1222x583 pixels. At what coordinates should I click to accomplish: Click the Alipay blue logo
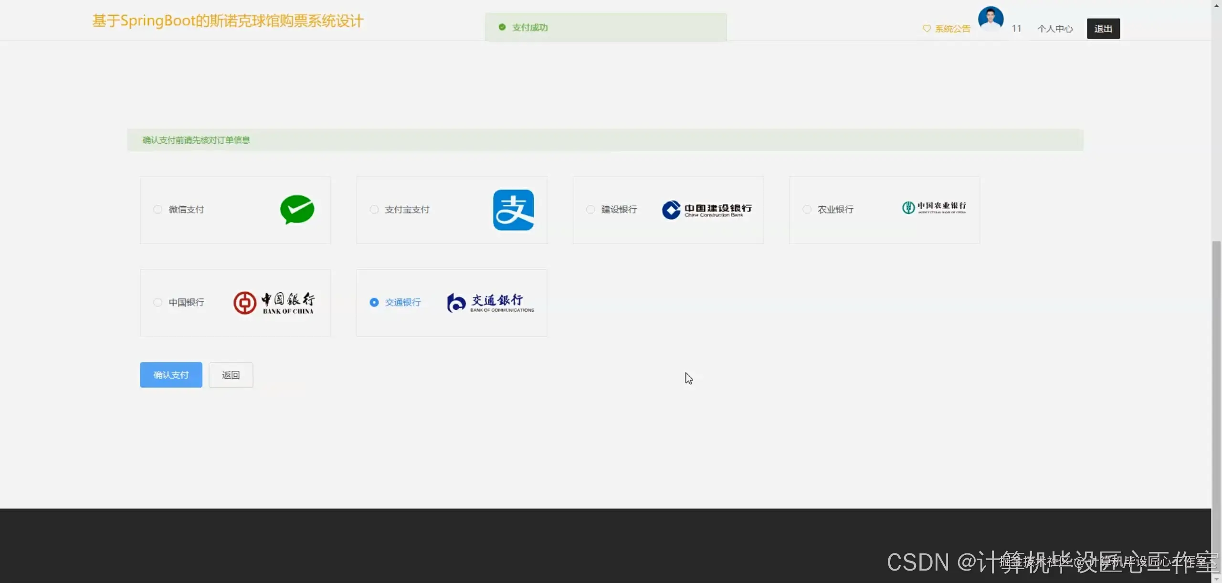pos(513,210)
